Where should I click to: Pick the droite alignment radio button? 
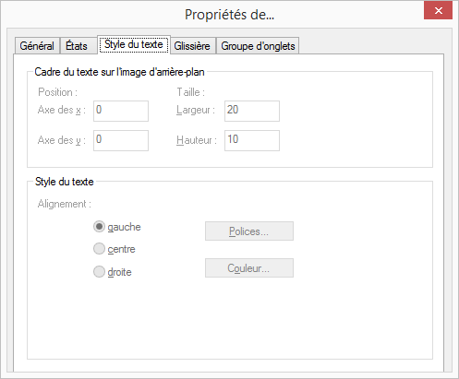pyautogui.click(x=99, y=272)
